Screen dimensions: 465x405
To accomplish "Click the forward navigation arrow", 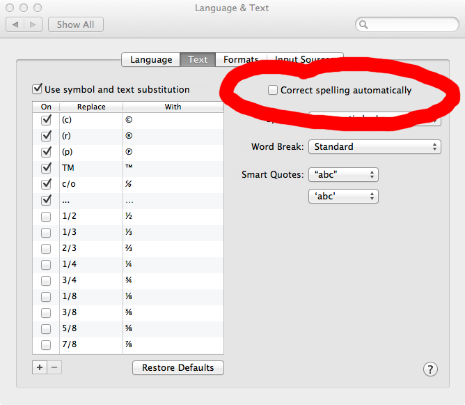I will tap(33, 24).
